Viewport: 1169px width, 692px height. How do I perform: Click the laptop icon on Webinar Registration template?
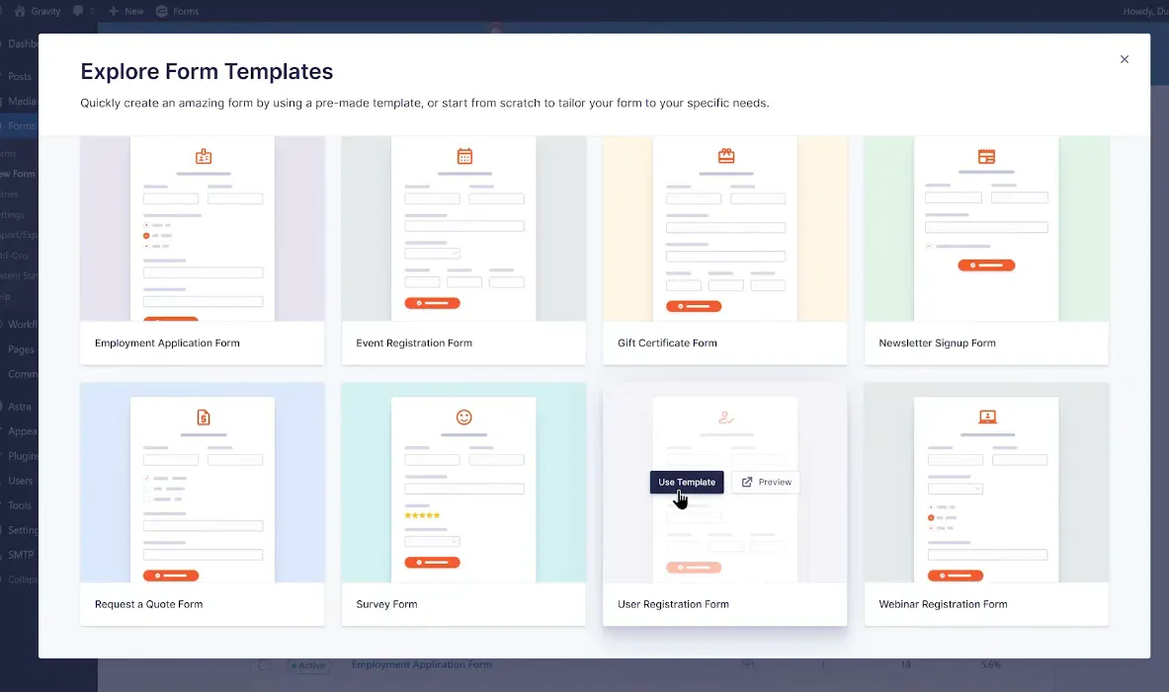(x=986, y=417)
